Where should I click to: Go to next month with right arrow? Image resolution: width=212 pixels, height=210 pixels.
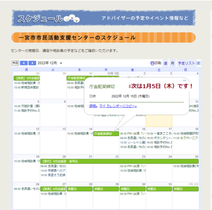pyautogui.click(x=33, y=63)
